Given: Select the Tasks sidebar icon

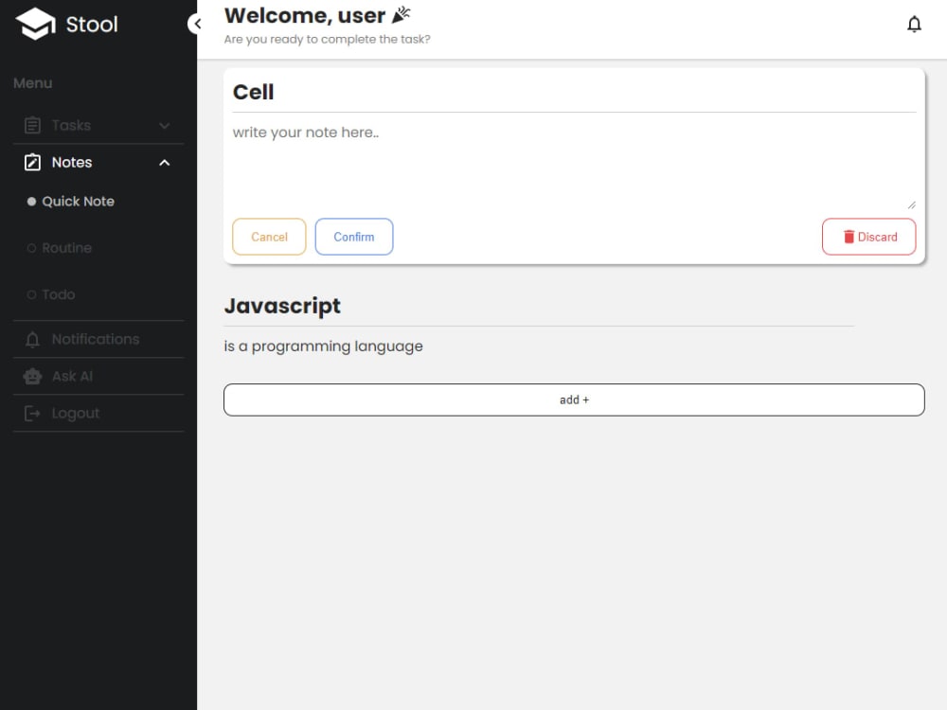Looking at the screenshot, I should 32,125.
